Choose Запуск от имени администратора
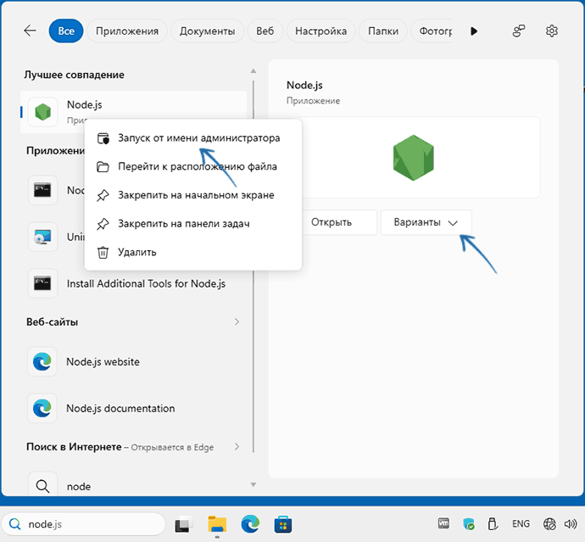The width and height of the screenshot is (585, 542). [x=193, y=138]
